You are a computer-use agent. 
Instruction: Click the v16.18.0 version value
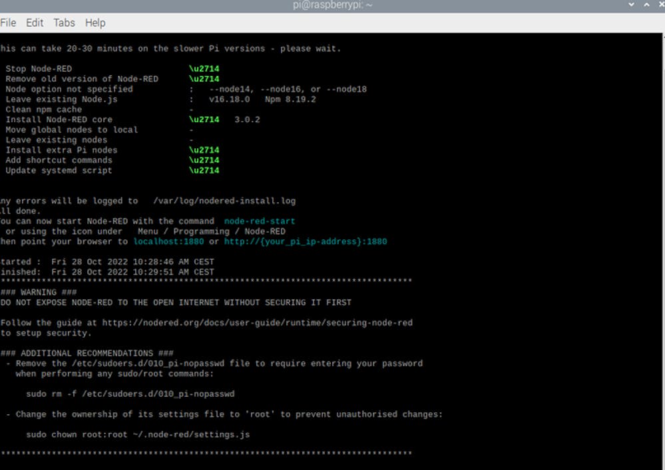230,99
